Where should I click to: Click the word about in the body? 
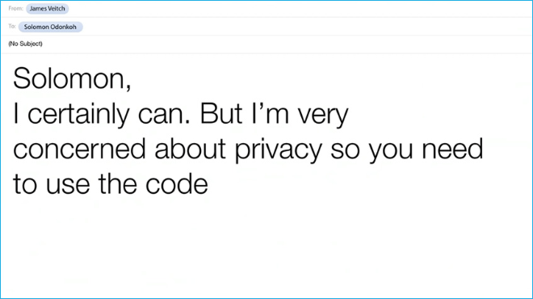tap(190, 149)
